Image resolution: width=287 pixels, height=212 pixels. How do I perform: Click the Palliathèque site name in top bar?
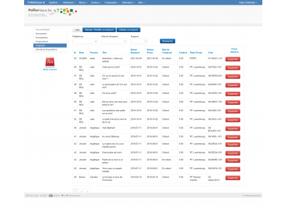click(36, 2)
